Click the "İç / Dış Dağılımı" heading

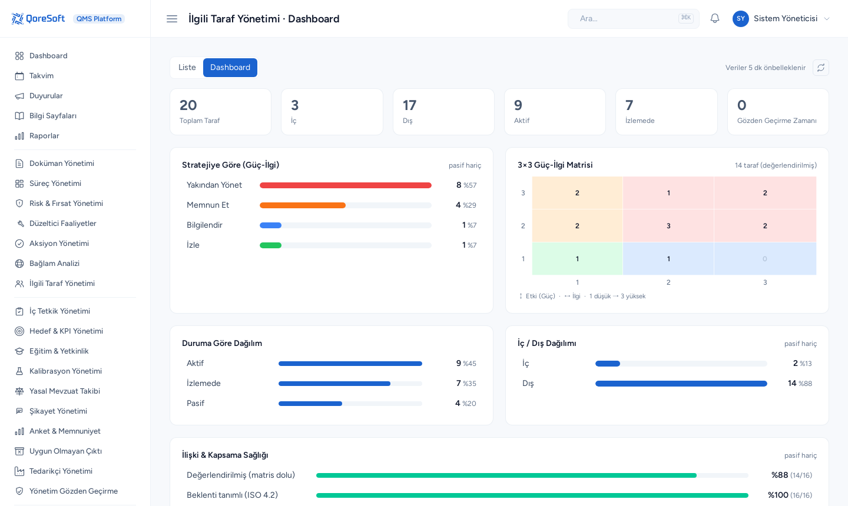547,344
